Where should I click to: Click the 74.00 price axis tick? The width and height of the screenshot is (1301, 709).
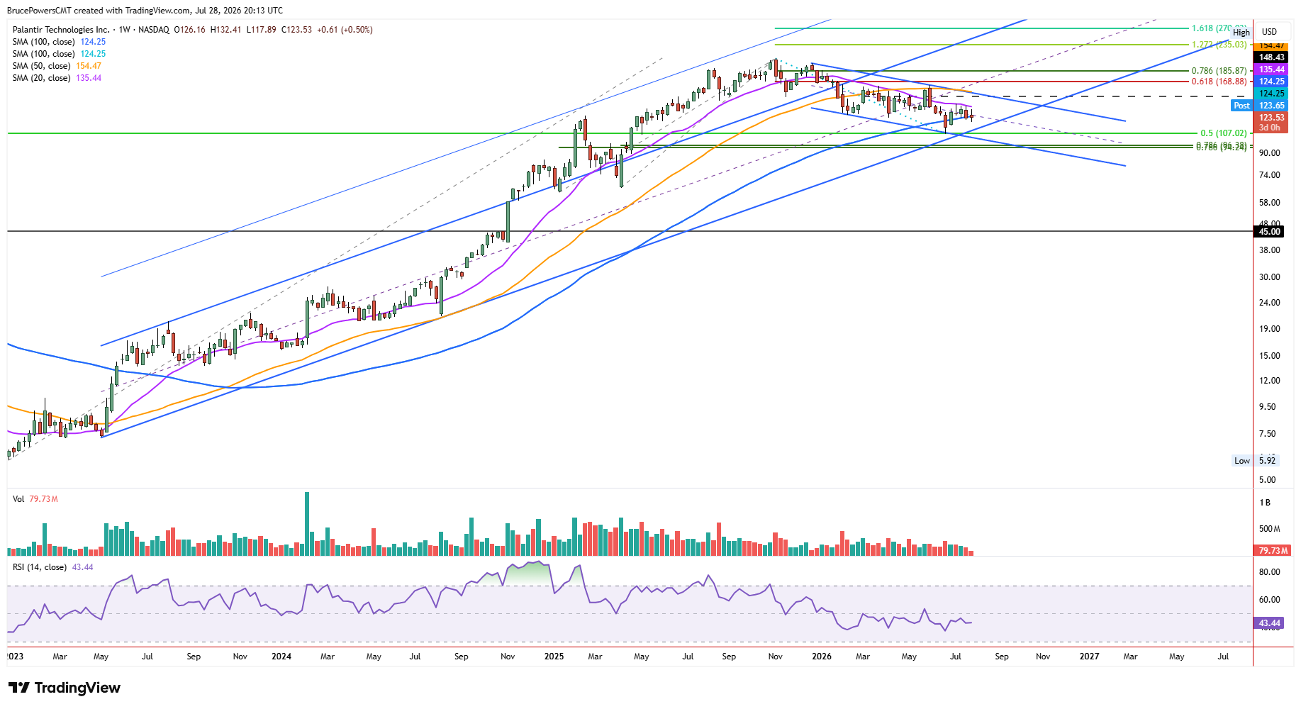coord(1269,175)
